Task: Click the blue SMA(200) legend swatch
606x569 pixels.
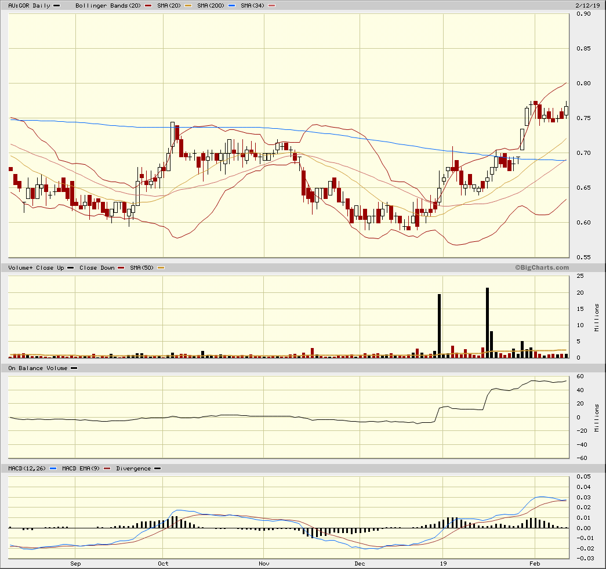Action: pyautogui.click(x=232, y=6)
